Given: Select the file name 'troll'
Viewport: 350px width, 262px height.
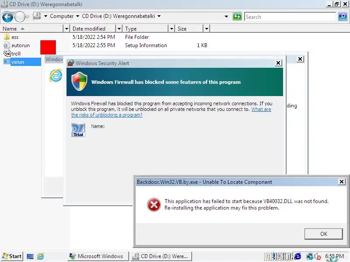Looking at the screenshot, I should [16, 54].
